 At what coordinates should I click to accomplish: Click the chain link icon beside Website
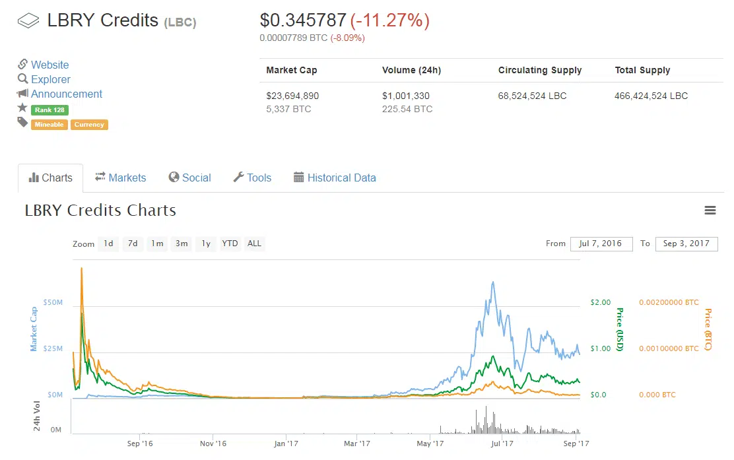point(22,64)
